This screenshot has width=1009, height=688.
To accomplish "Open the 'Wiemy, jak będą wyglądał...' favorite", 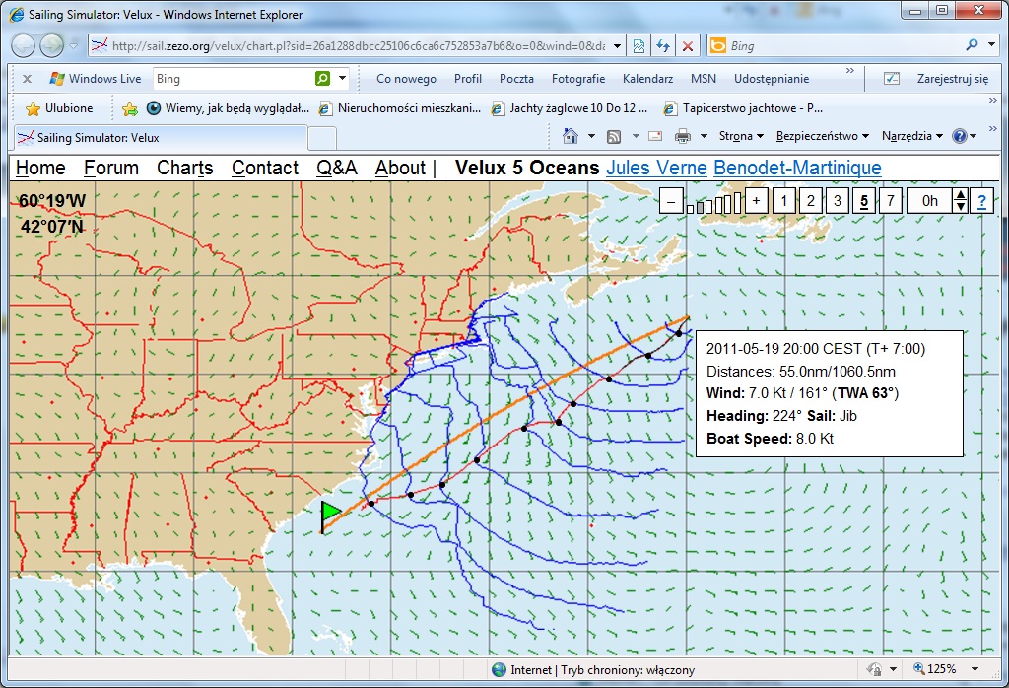I will (x=228, y=108).
